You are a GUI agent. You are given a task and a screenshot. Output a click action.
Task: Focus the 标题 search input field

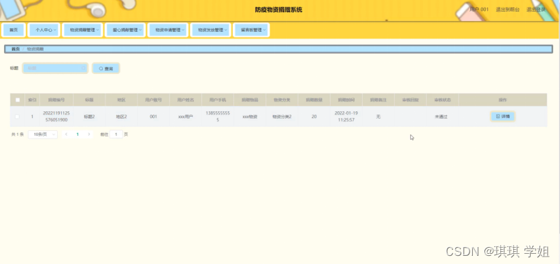click(x=55, y=68)
